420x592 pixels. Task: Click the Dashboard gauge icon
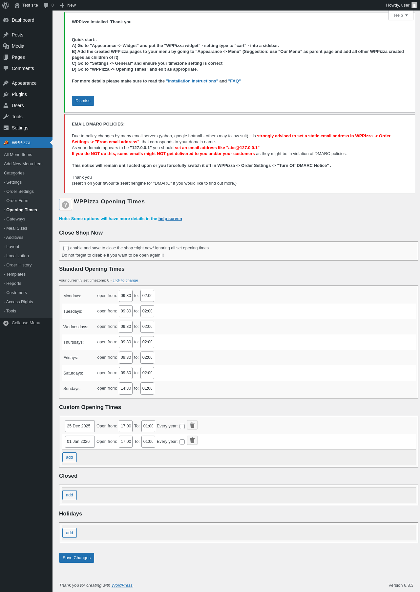point(6,20)
